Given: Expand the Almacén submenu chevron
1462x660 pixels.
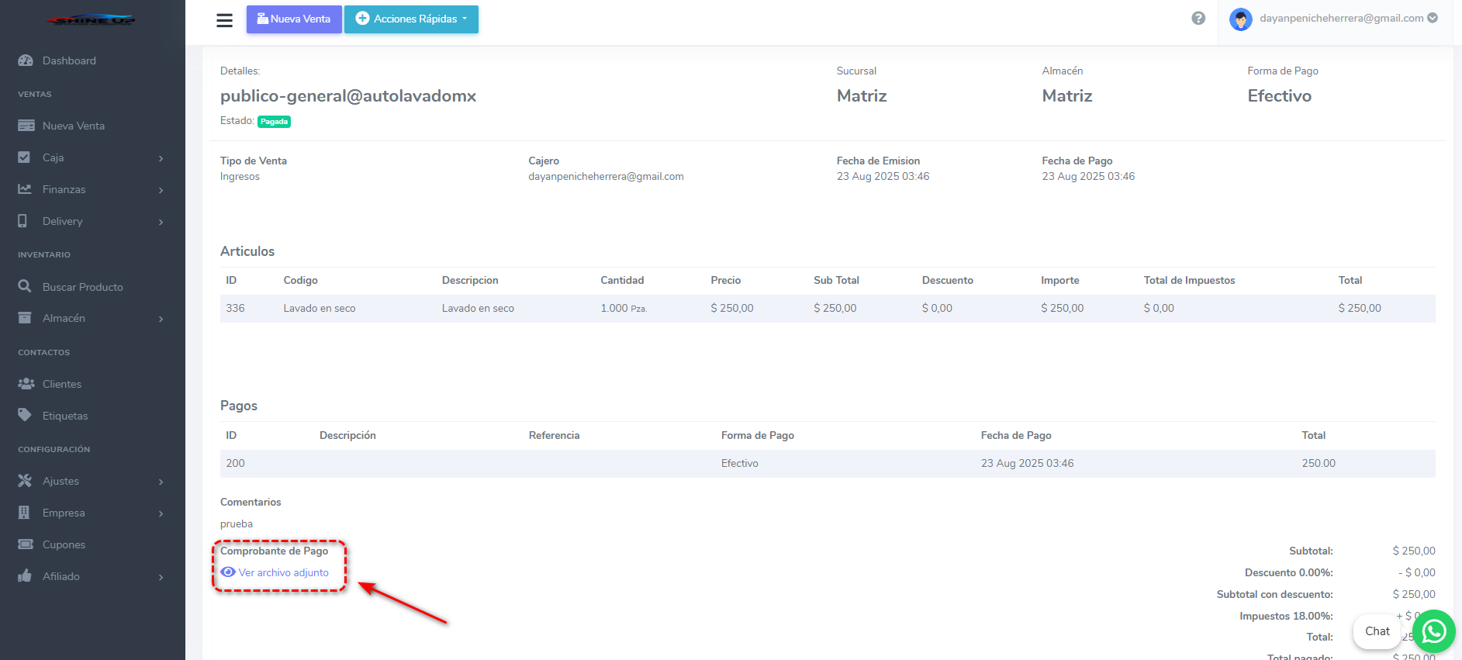Looking at the screenshot, I should (161, 319).
